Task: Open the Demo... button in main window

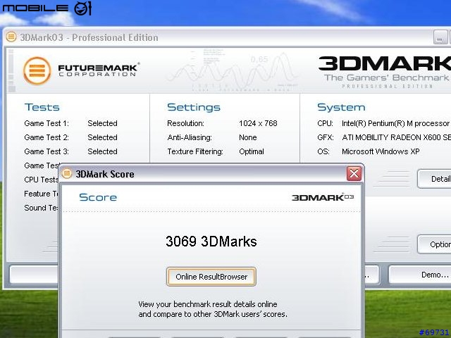Action: pyautogui.click(x=420, y=275)
